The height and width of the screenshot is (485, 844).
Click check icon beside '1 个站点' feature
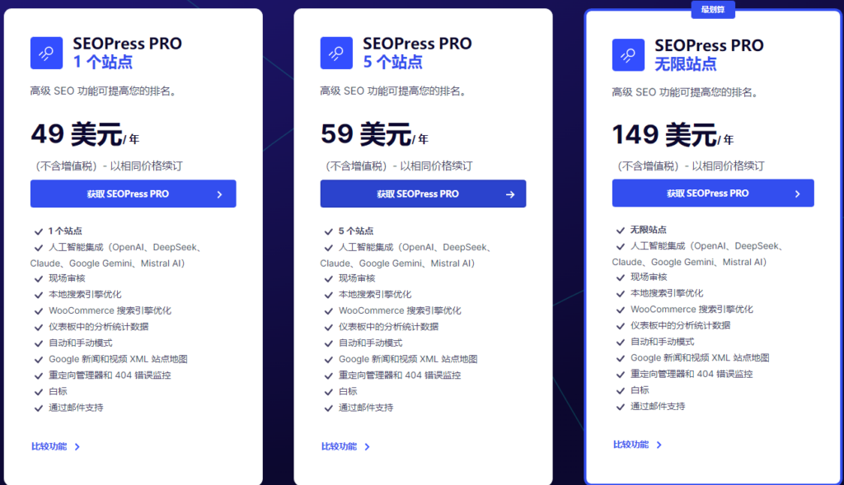38,231
